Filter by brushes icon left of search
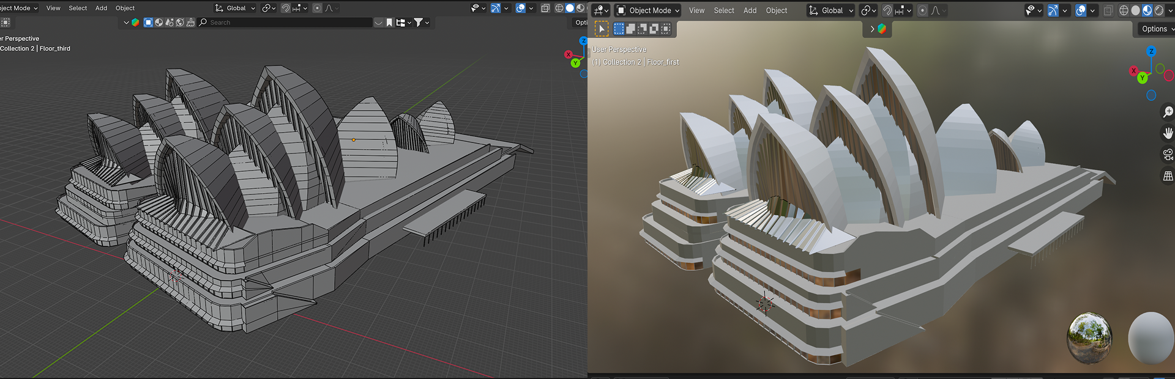 pyautogui.click(x=190, y=23)
